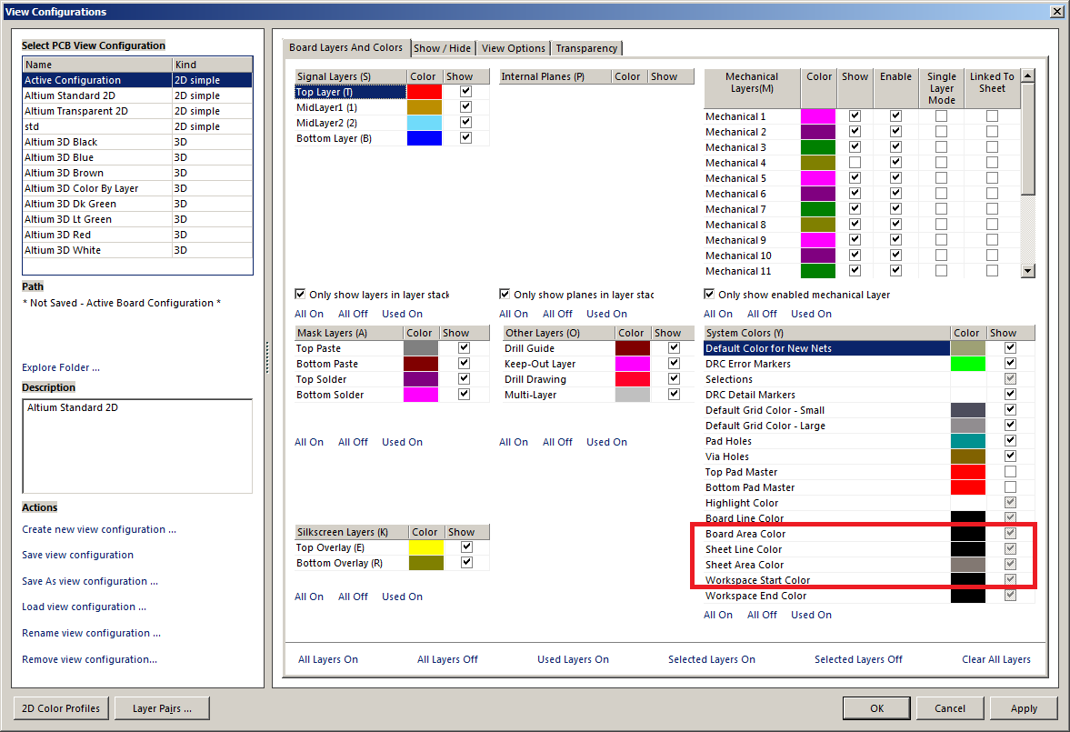Click Multi-Layer gray color swatch

(633, 395)
